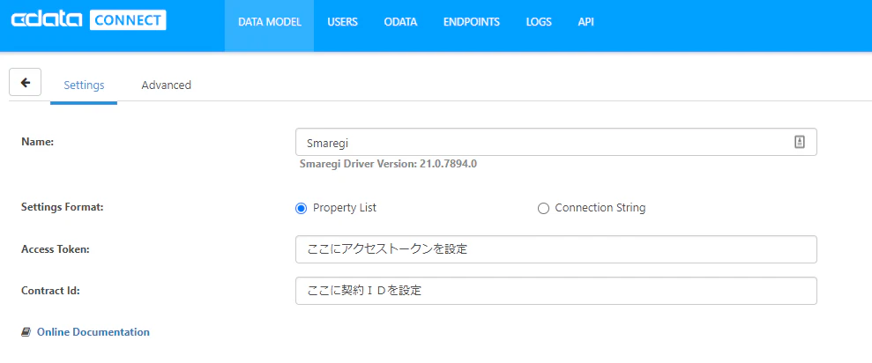
Task: Select the Property List radio button
Action: 301,209
